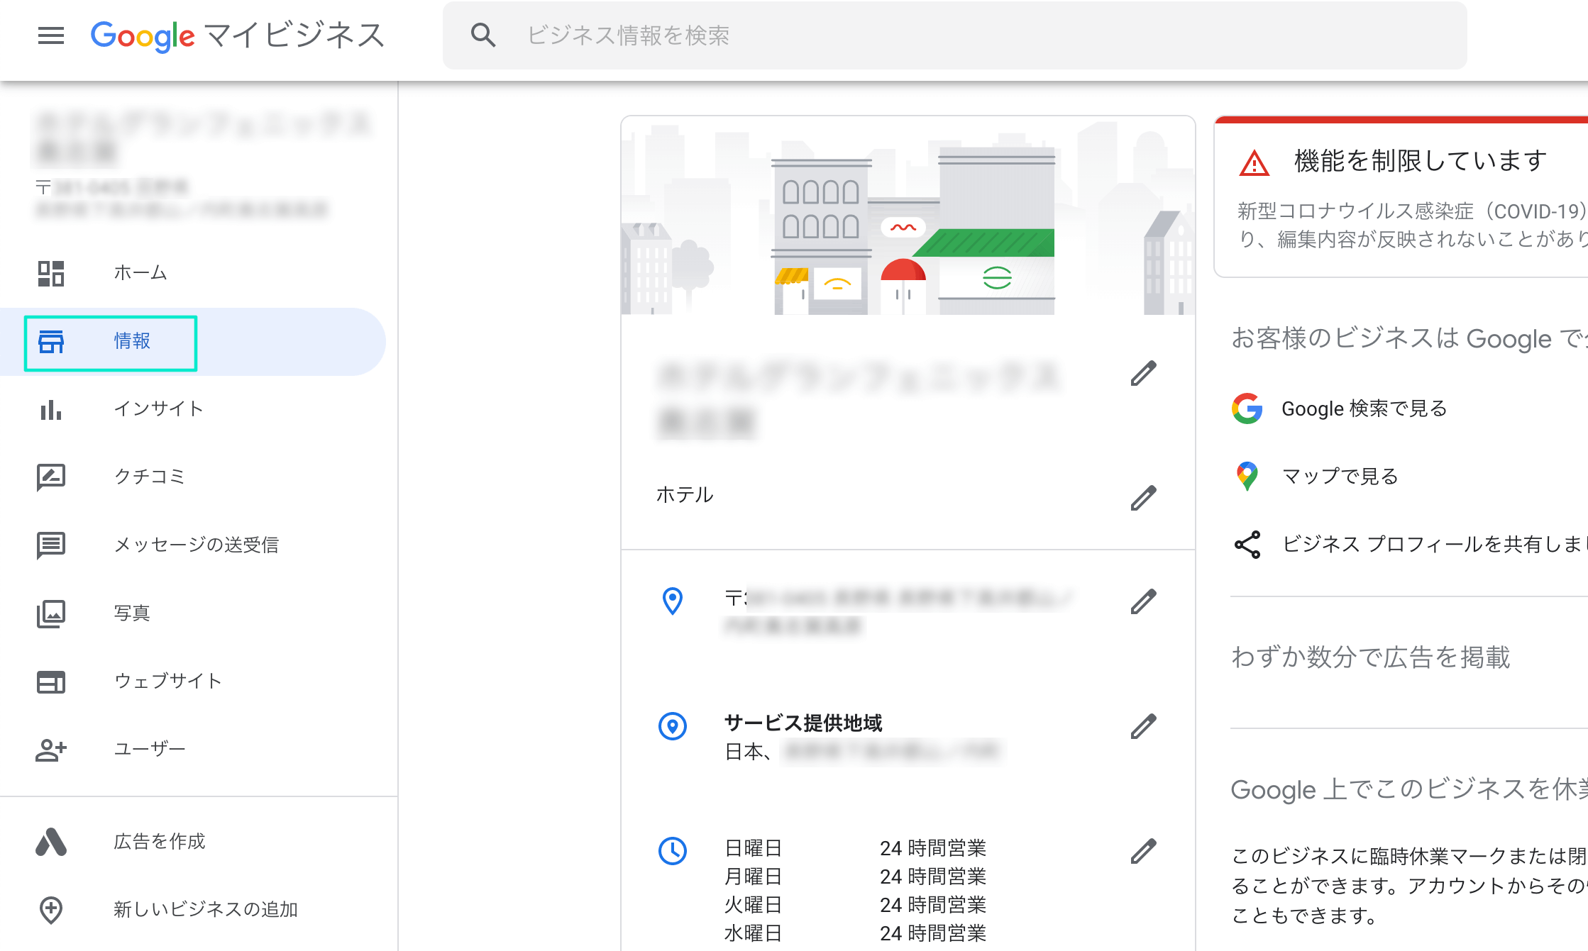Click the サービス提供地域 location icon
Viewport: 1588px width, 951px height.
[x=673, y=726]
